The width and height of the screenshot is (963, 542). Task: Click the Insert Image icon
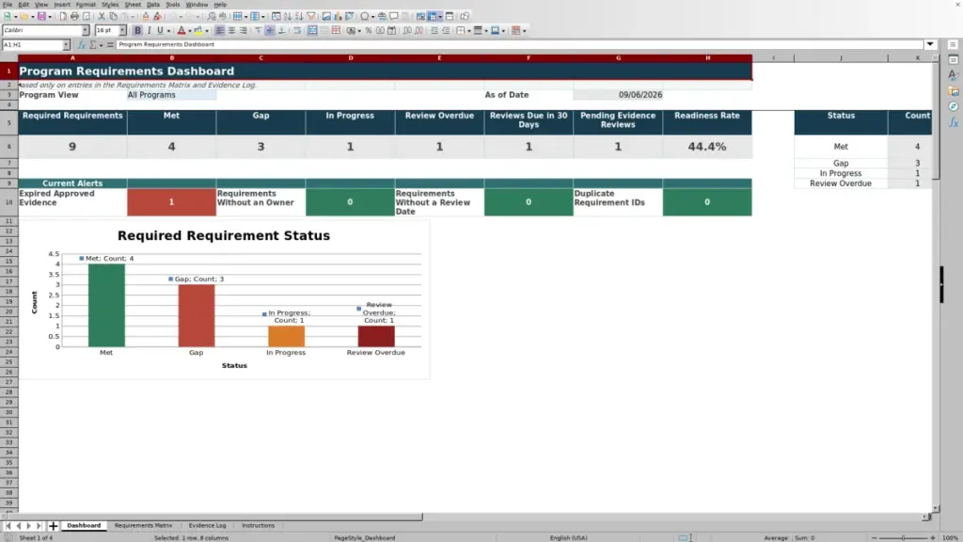[x=326, y=16]
